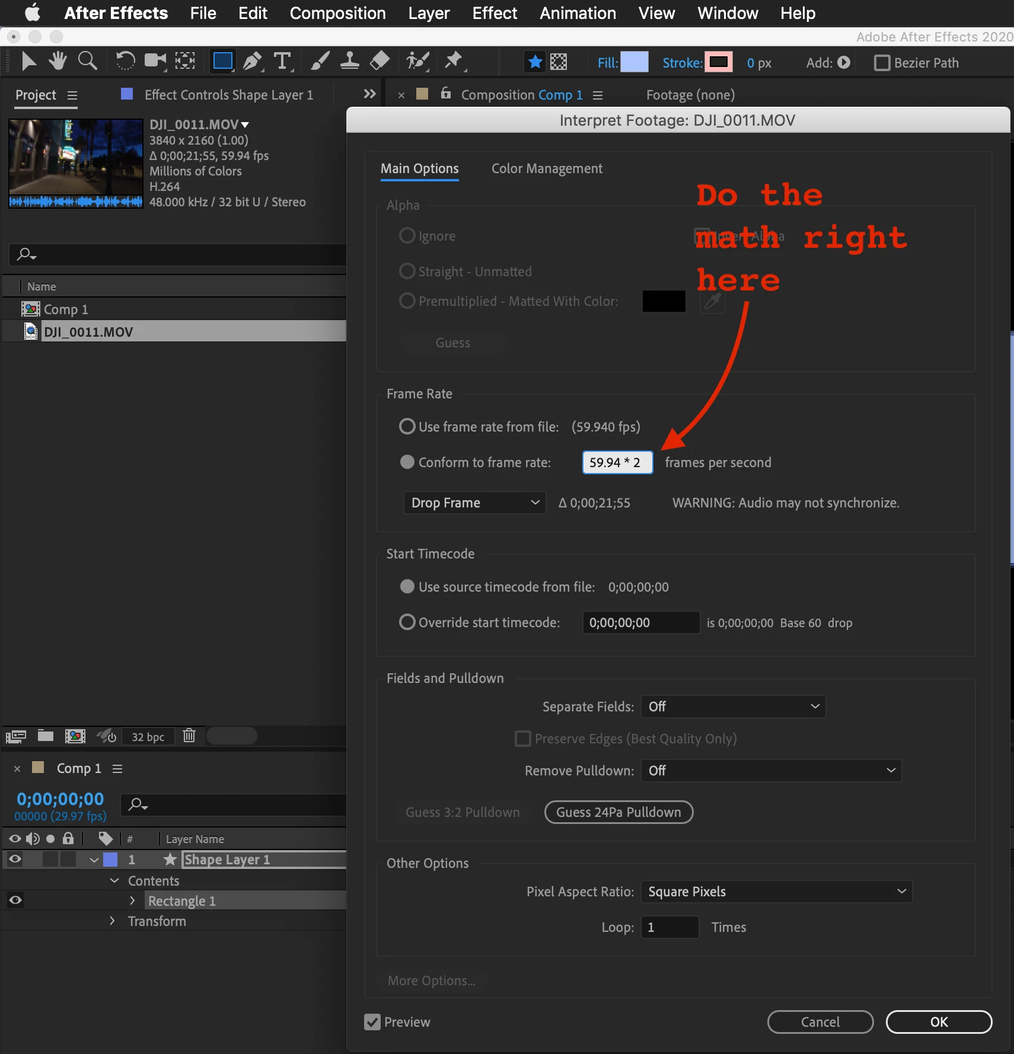Open the Drop Frame timecode dropdown
This screenshot has width=1014, height=1054.
474,503
